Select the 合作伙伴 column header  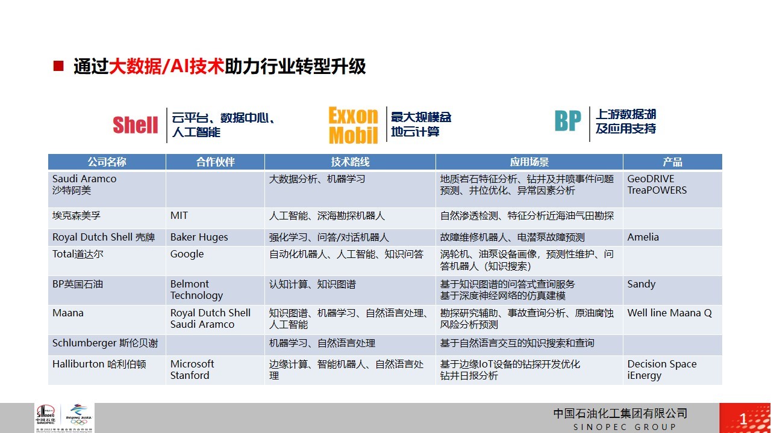tap(215, 162)
